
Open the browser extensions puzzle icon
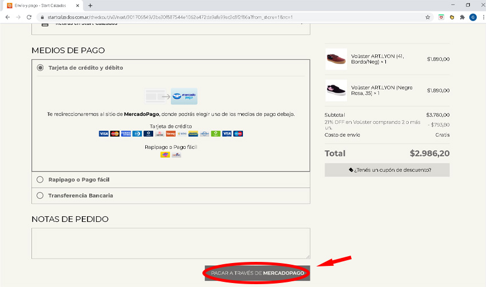pyautogui.click(x=462, y=17)
